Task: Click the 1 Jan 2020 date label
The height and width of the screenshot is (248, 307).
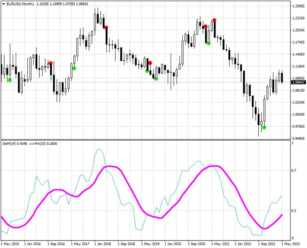Action: point(173,244)
